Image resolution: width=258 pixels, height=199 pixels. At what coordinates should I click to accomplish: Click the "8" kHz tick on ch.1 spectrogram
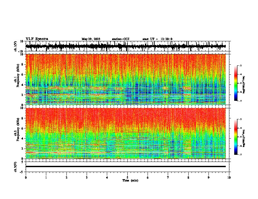coord(23,64)
